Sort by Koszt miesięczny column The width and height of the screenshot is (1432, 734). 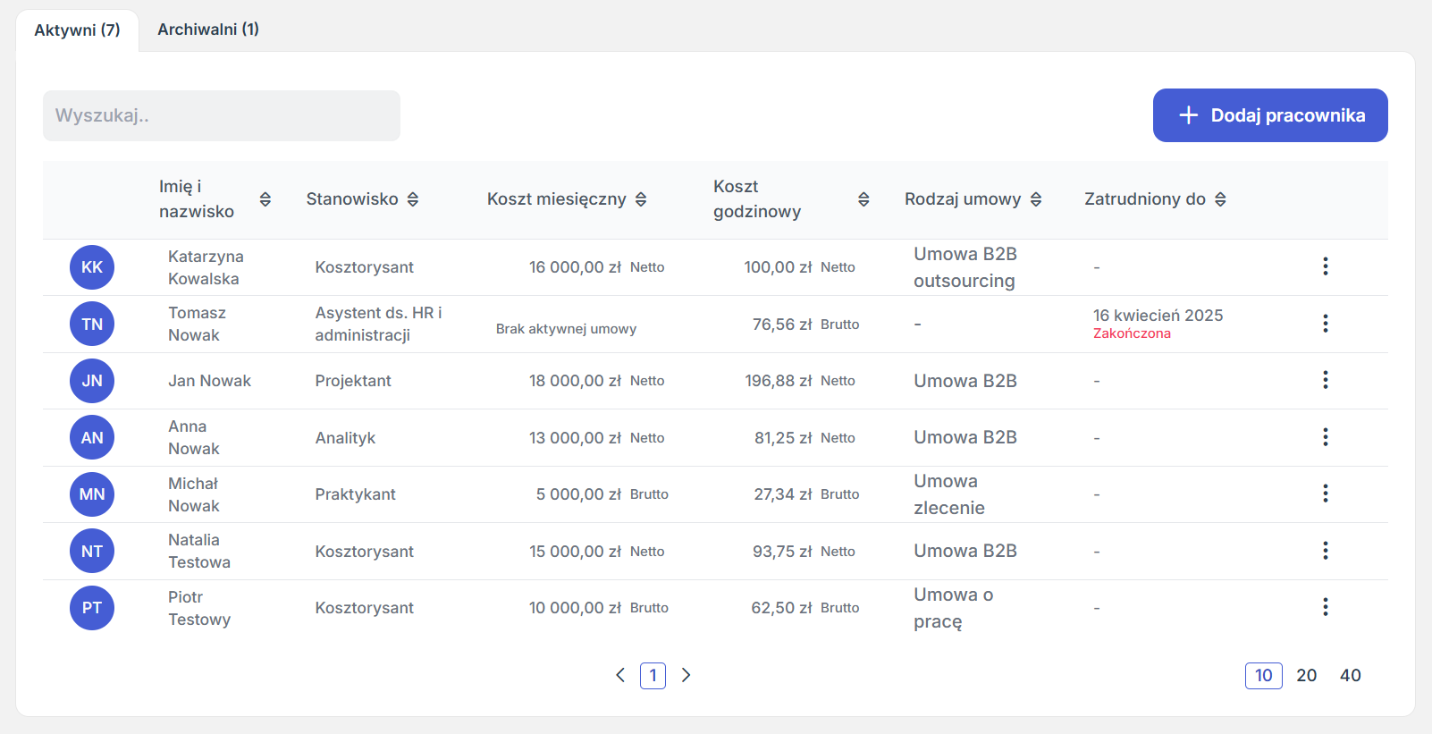(x=641, y=199)
